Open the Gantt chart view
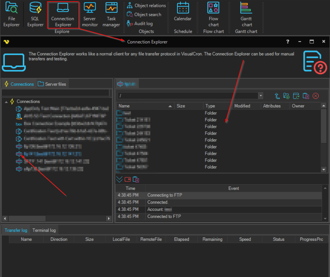This screenshot has width=330, height=277. pyautogui.click(x=246, y=14)
